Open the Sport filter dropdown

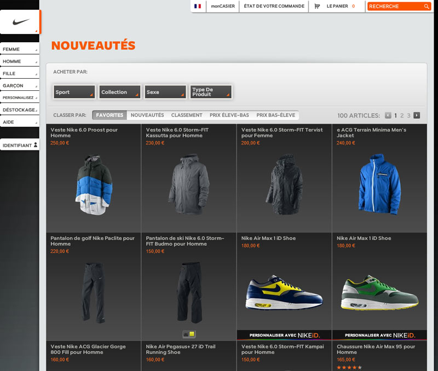74,92
